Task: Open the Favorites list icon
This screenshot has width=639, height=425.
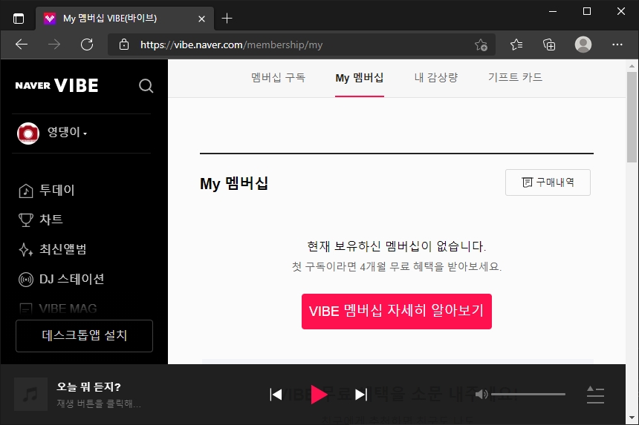Action: tap(516, 45)
